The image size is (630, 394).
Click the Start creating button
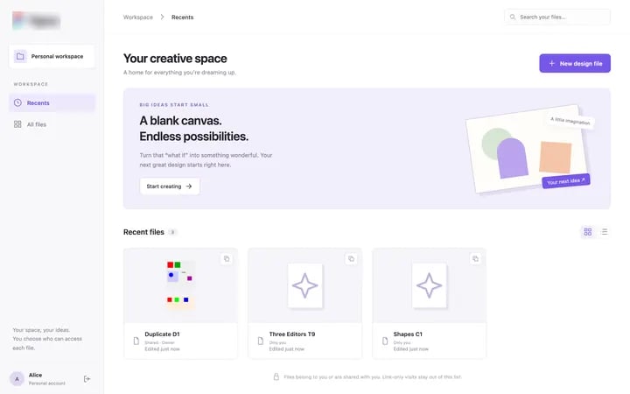tap(170, 186)
